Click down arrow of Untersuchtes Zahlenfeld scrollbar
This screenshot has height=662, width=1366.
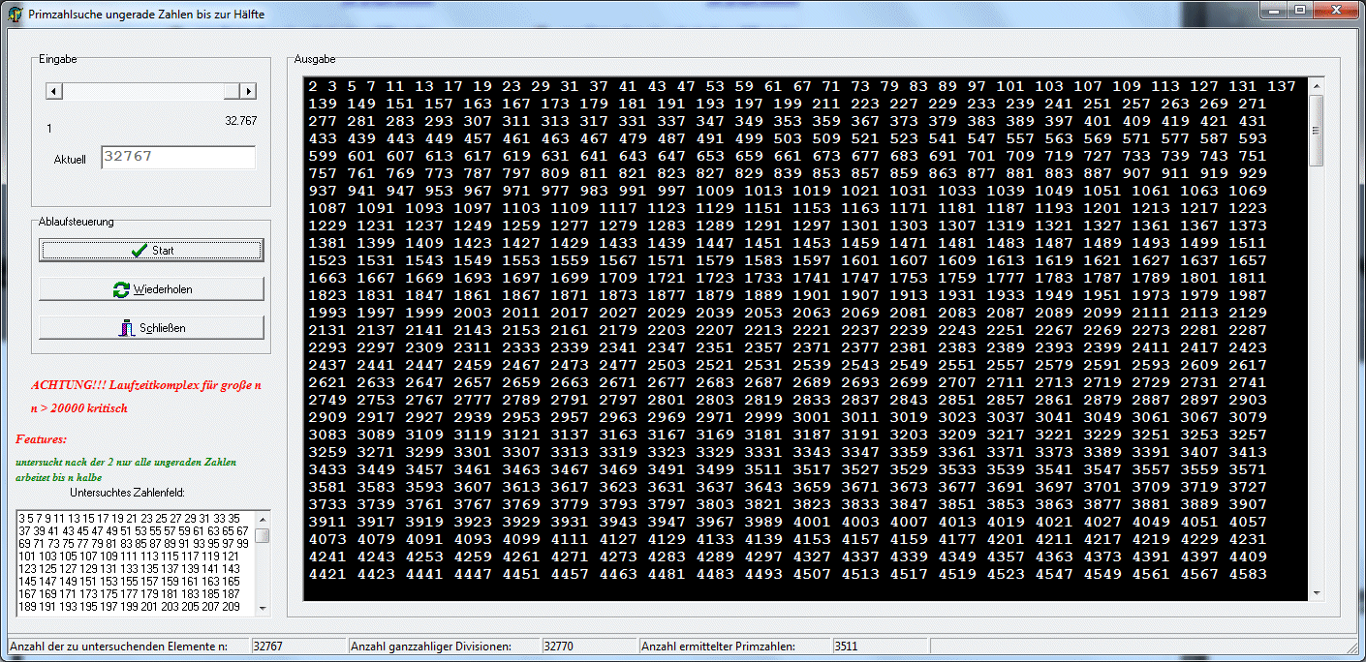[263, 608]
